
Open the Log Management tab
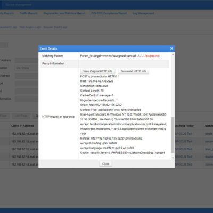click(143, 13)
